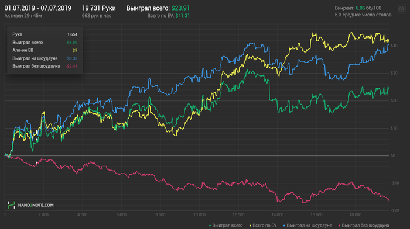Click the Hand2Note logo icon
410x229 pixels.
tap(11, 205)
